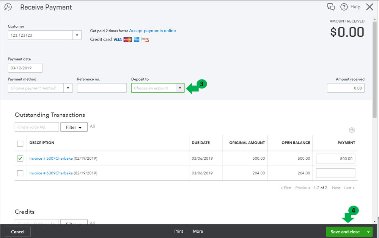This screenshot has height=238, width=379.
Task: Click empty payment field for invoice 6309Charbake
Action: pos(335,173)
